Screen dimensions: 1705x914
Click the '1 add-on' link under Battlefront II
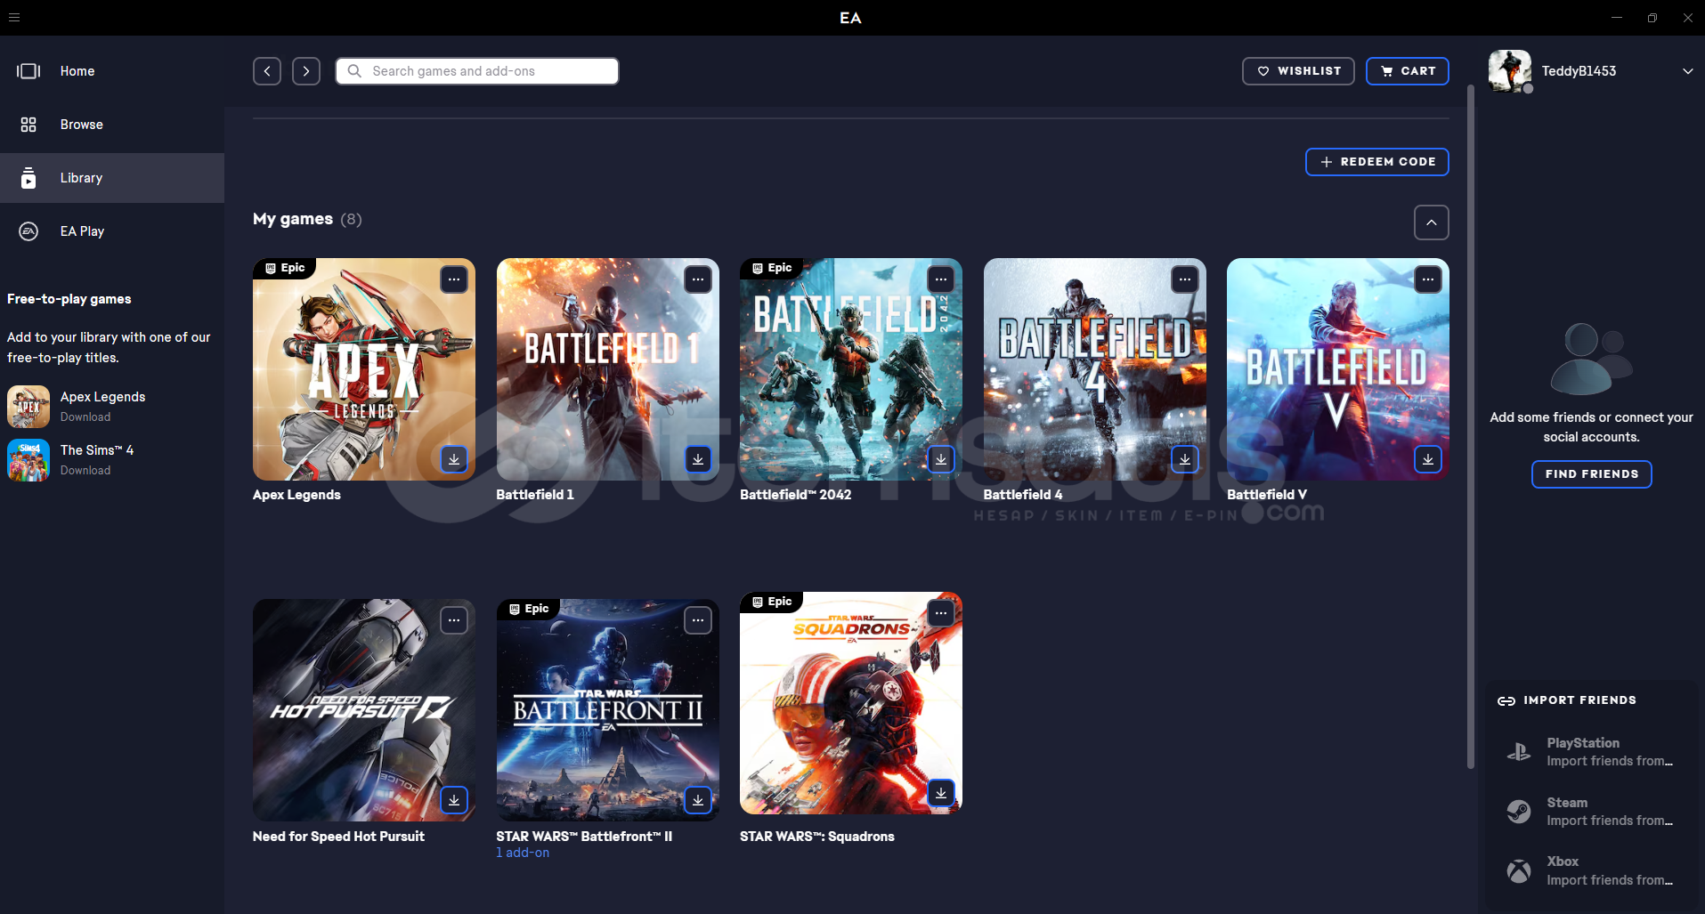point(523,853)
